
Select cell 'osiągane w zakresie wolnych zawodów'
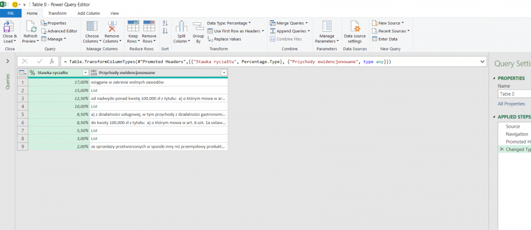coord(159,82)
